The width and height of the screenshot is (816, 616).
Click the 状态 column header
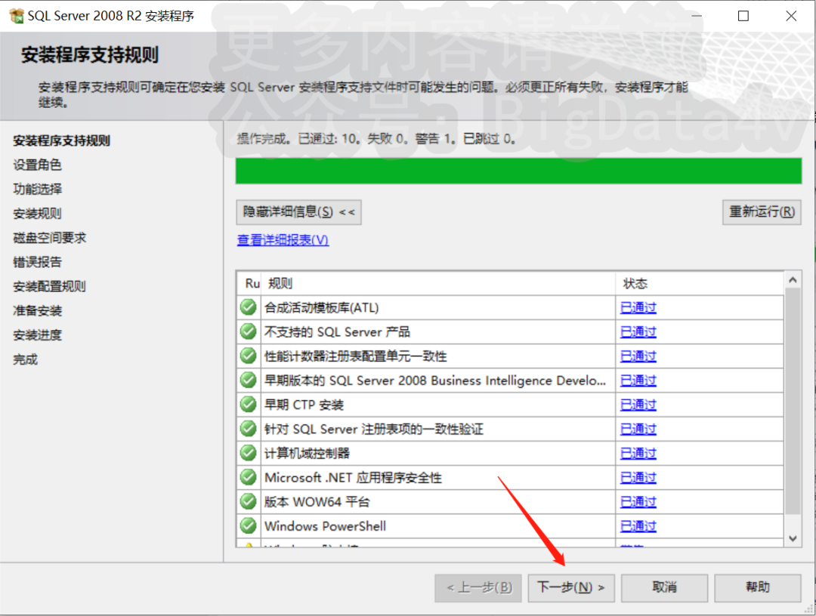click(699, 283)
